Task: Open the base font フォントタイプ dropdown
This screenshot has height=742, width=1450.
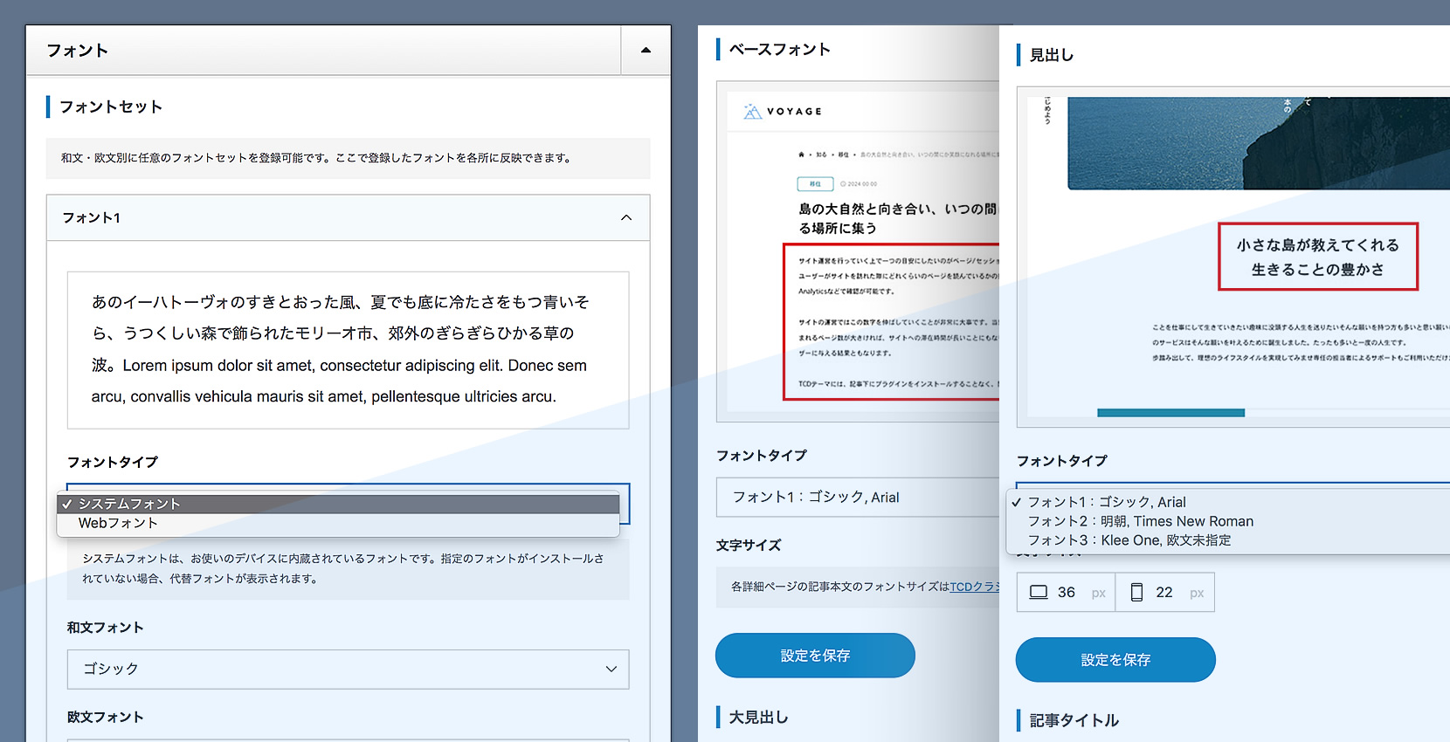Action: pos(856,497)
